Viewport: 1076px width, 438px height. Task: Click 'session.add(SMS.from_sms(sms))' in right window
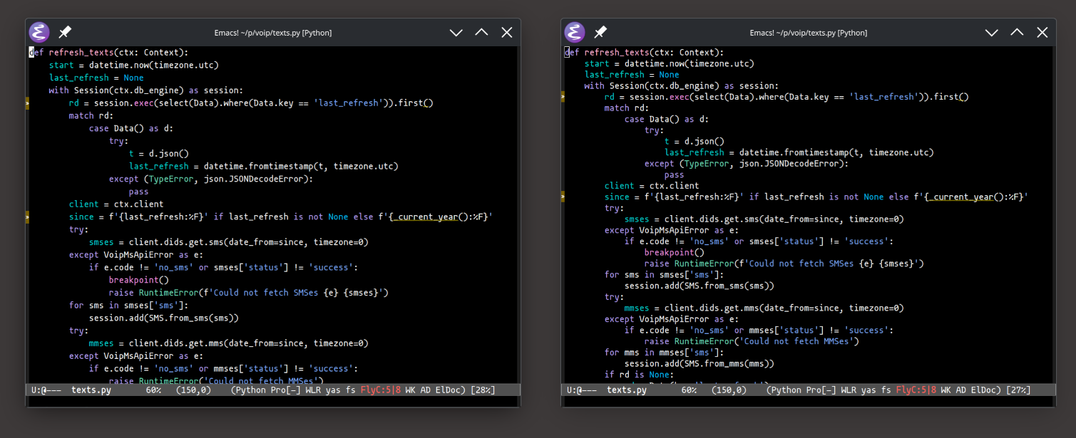pos(700,286)
